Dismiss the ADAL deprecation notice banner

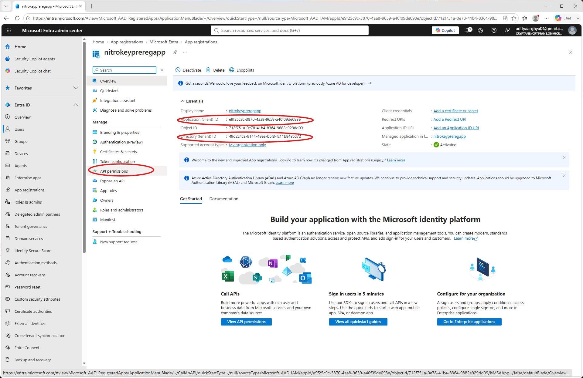[x=564, y=176]
